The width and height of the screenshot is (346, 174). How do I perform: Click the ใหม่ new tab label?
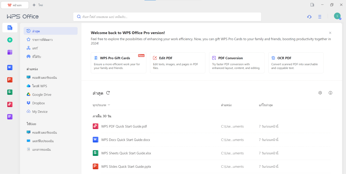click(41, 5)
